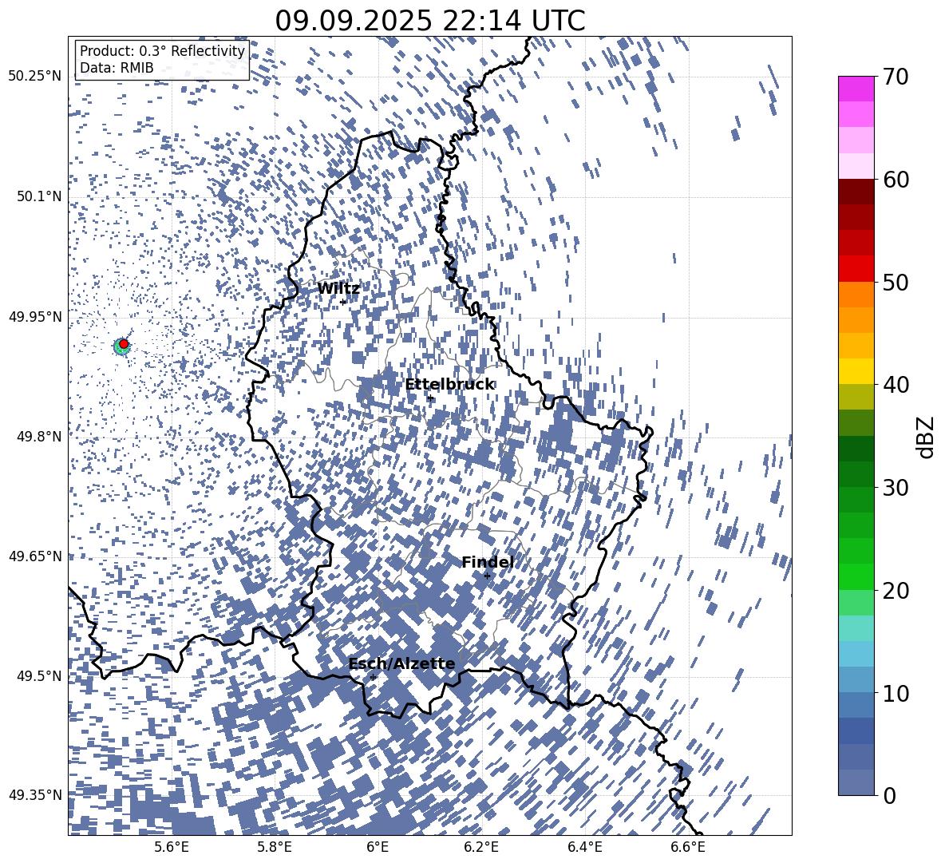Screen dimensions: 945x863
Task: Click the colorbar tick label 40
Action: [x=896, y=385]
